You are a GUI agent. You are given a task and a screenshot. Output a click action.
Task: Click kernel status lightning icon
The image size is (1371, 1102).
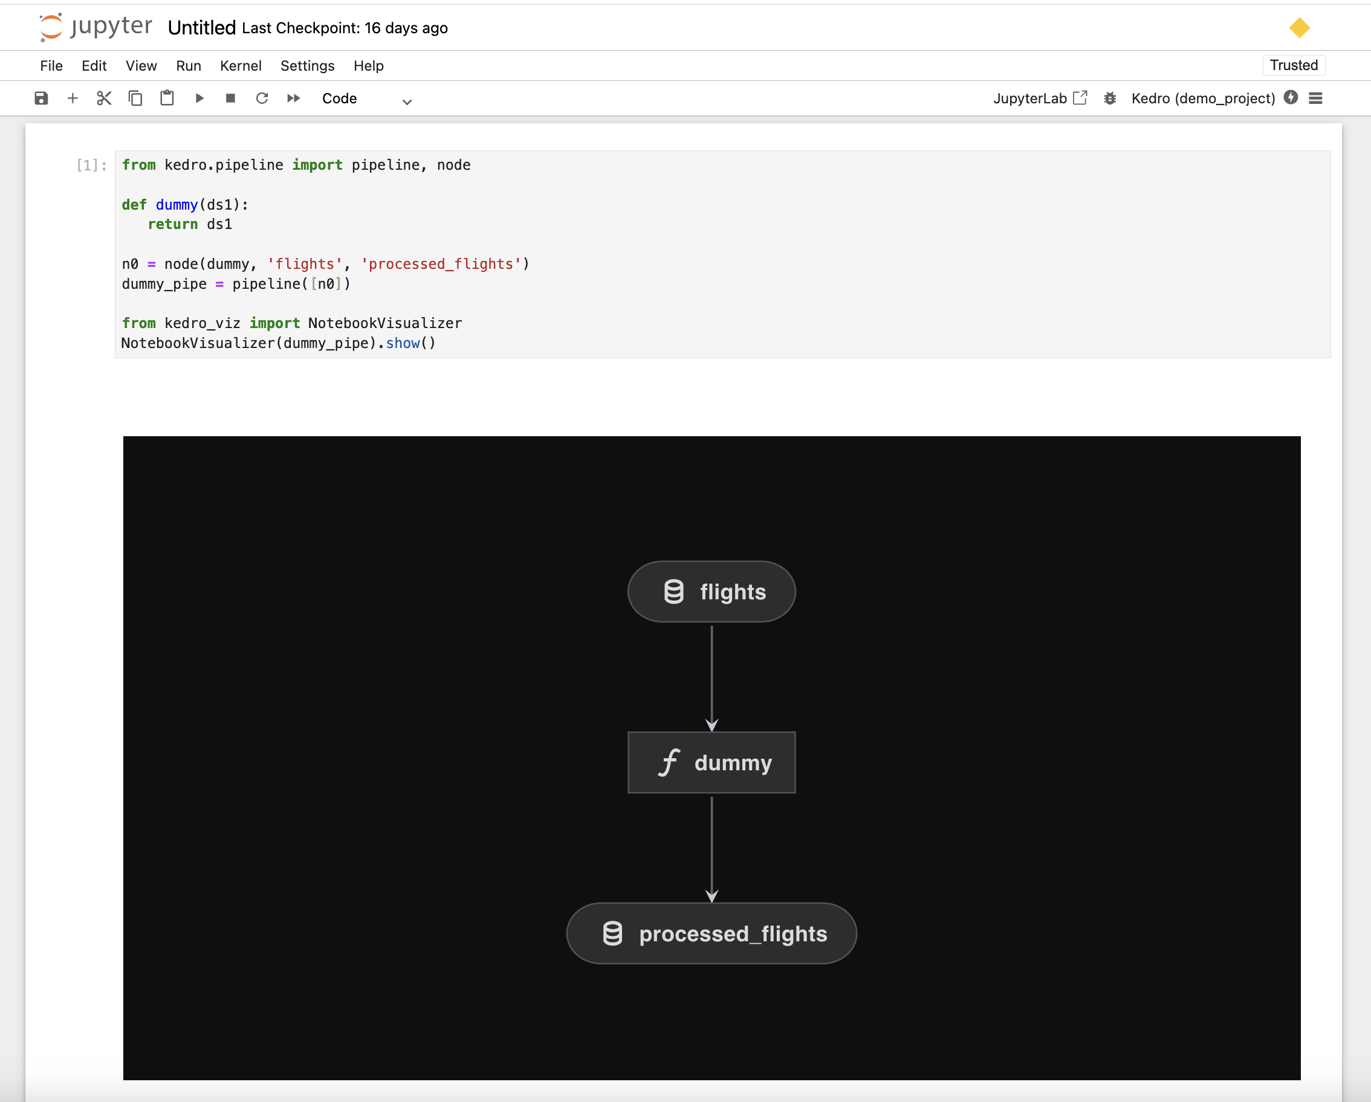click(x=1290, y=97)
